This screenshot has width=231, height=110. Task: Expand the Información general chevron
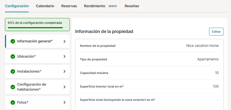64,42
